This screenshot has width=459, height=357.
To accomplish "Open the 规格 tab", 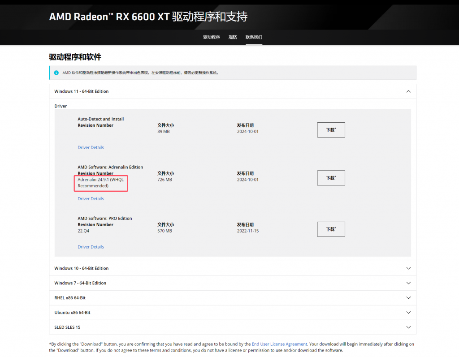I will point(233,37).
